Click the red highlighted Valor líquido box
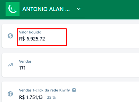The width and height of the screenshot is (139, 102). tap(42, 37)
